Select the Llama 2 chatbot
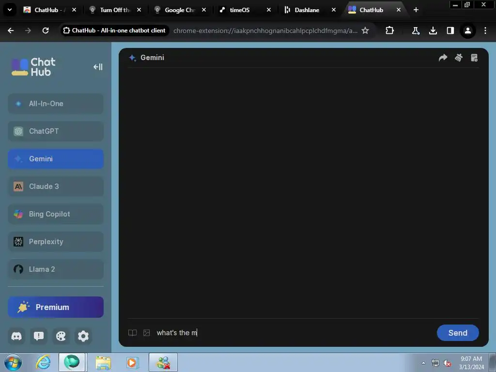The height and width of the screenshot is (372, 496). coord(56,269)
